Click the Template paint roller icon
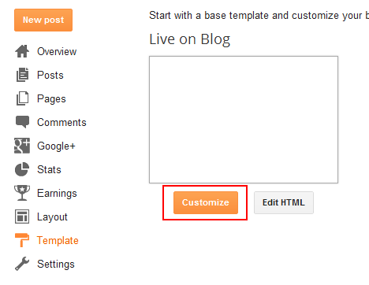 (22, 240)
